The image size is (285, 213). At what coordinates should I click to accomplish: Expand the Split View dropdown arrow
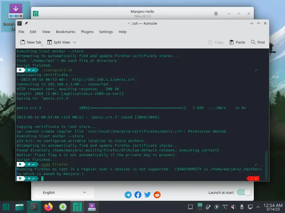[x=75, y=42]
